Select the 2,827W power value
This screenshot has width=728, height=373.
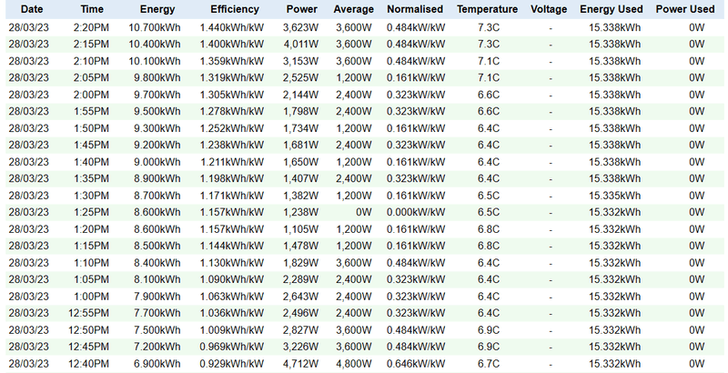300,330
